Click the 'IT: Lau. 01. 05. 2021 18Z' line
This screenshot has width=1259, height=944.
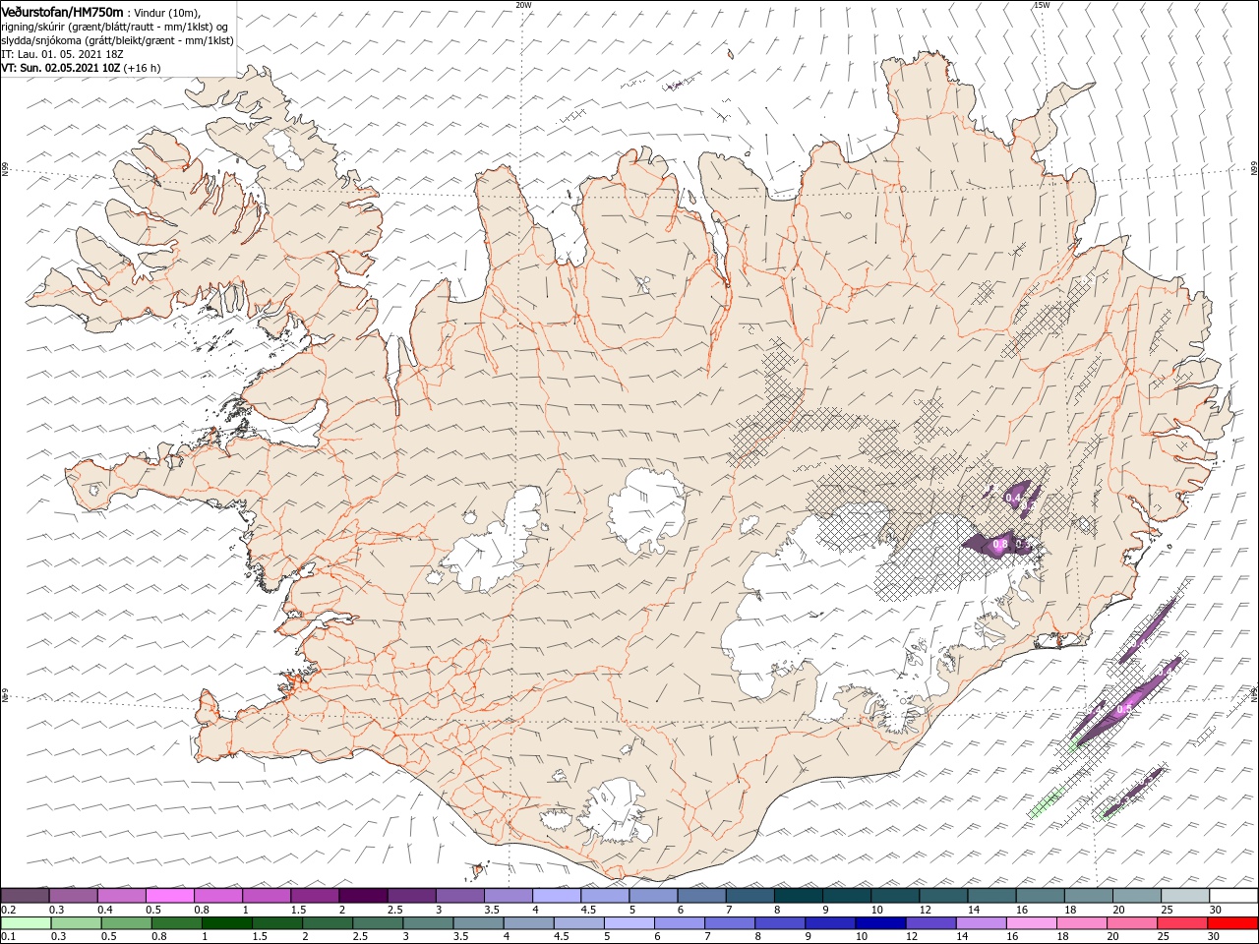pyautogui.click(x=64, y=54)
